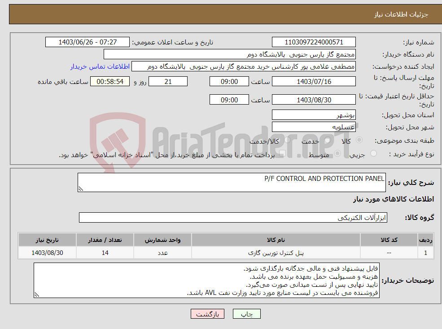442x329 pixels.
Task: Click the delivery province field بوشهر
Action: coord(314,115)
